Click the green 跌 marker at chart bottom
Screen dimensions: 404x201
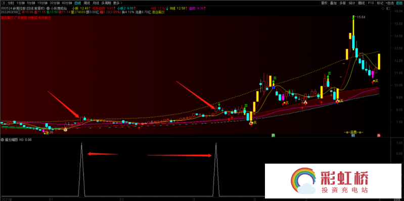273,135
